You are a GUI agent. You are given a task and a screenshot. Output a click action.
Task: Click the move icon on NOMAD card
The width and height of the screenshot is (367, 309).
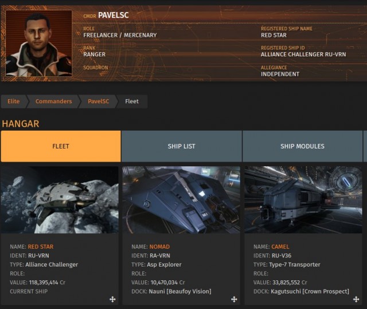[x=234, y=299]
